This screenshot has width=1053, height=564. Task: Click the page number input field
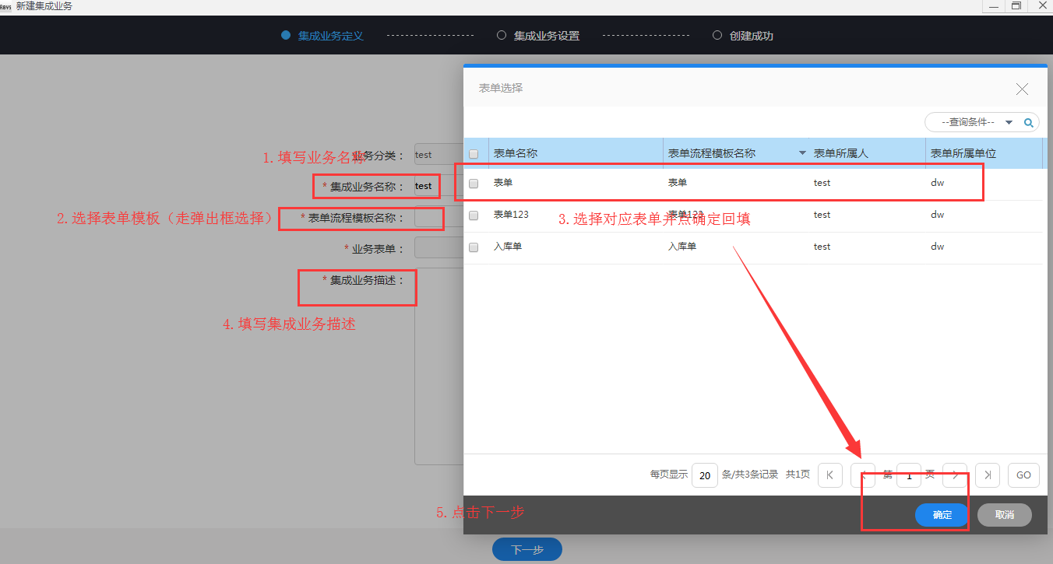tap(908, 475)
